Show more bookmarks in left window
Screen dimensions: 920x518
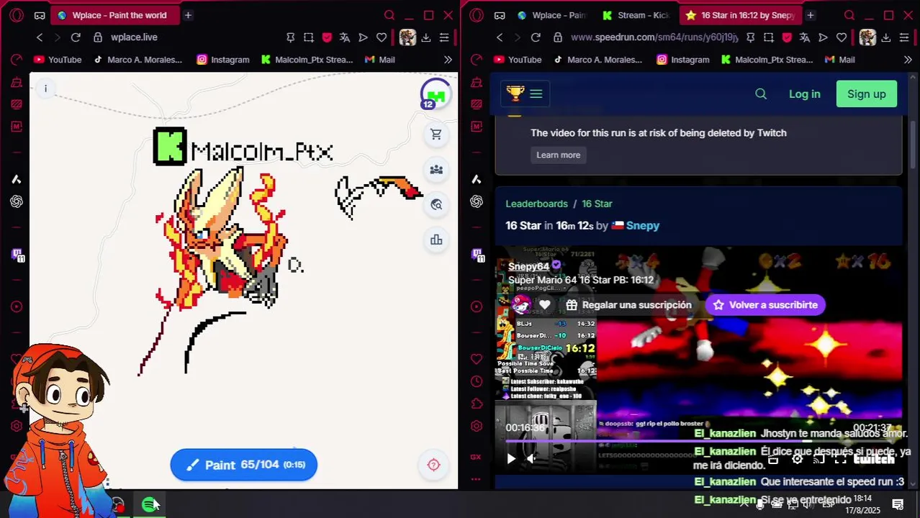coord(448,60)
